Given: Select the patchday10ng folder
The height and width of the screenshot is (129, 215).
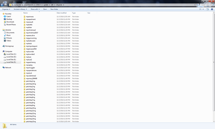Looking at the screenshot, I should coord(31,108).
